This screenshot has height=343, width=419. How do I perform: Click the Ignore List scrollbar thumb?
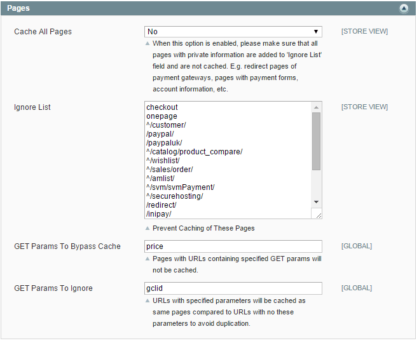[x=317, y=141]
